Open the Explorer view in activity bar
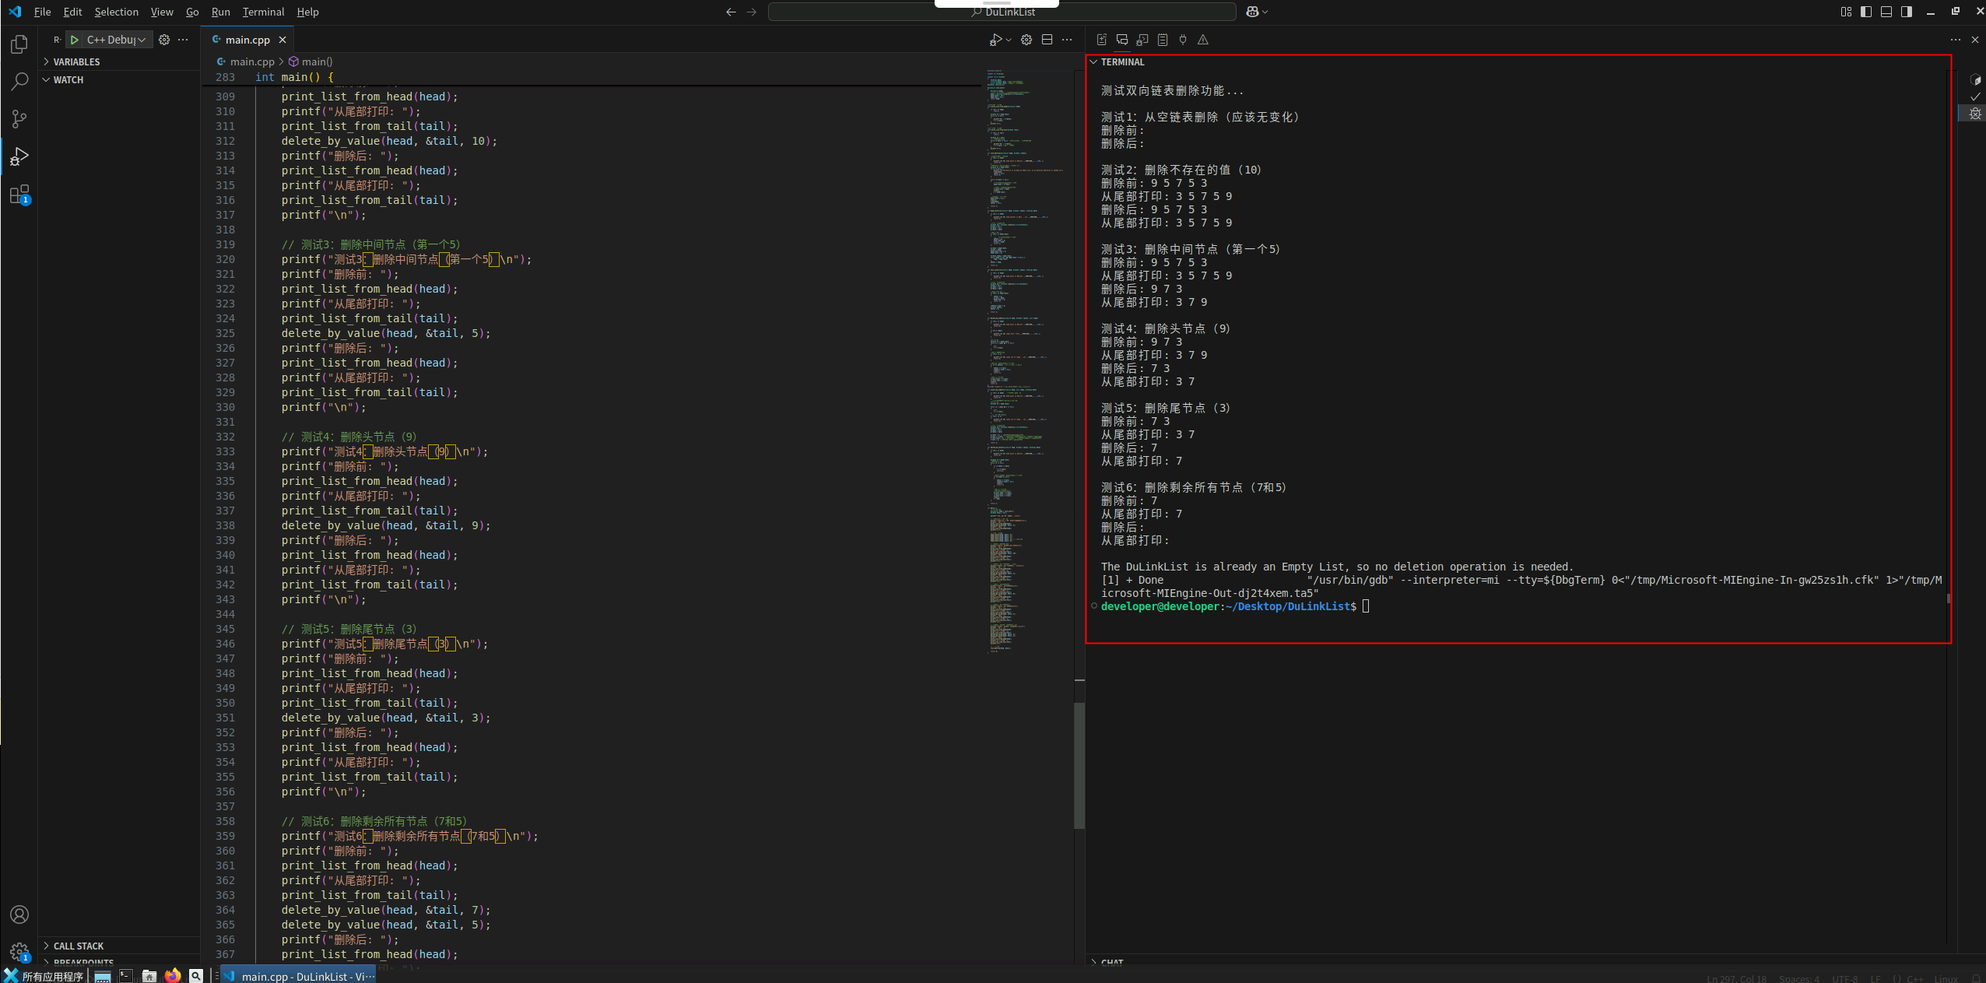The image size is (1986, 983). (19, 44)
